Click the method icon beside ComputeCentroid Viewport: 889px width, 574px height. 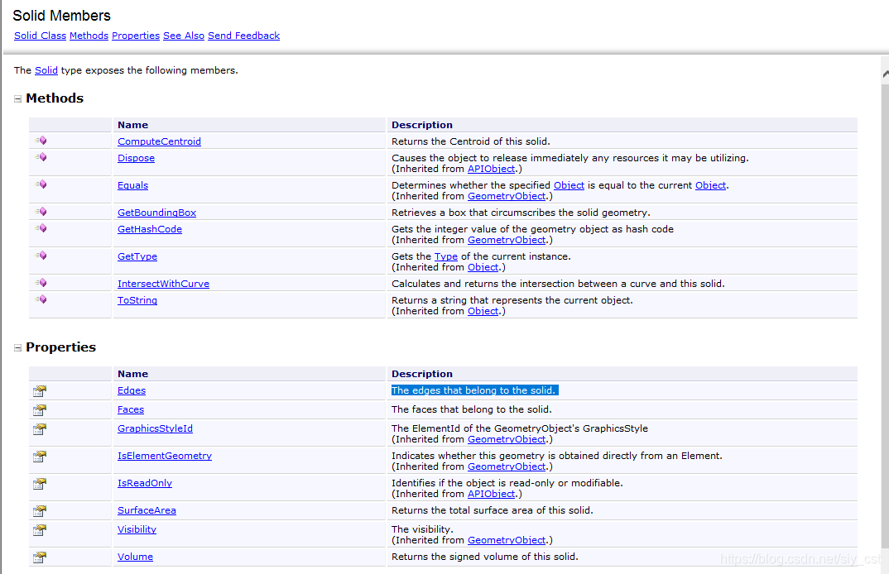41,141
